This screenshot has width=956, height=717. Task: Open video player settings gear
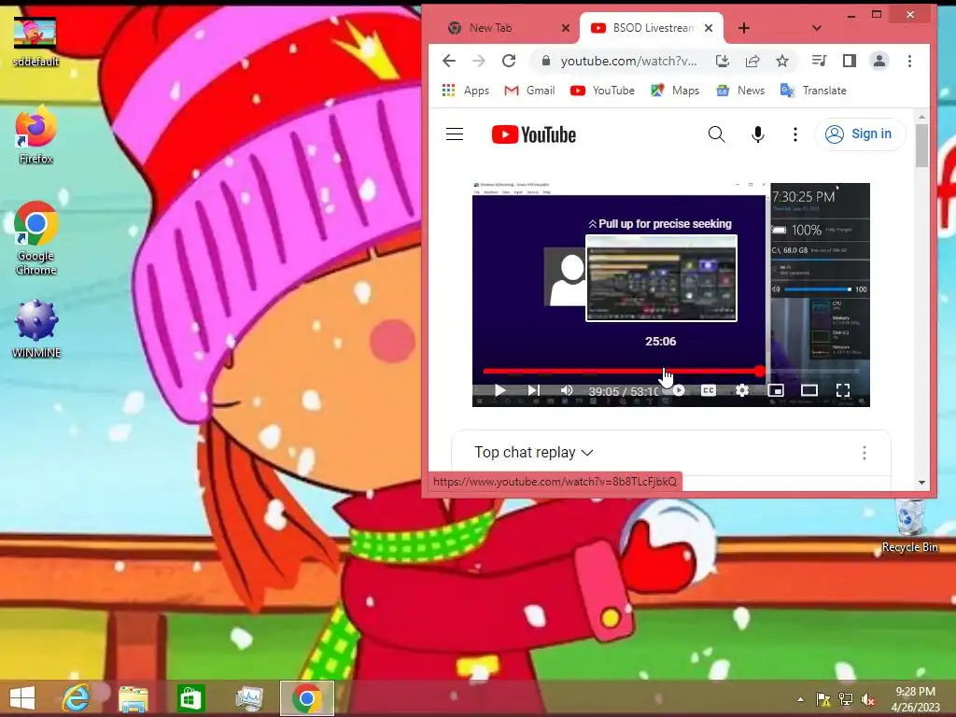742,390
